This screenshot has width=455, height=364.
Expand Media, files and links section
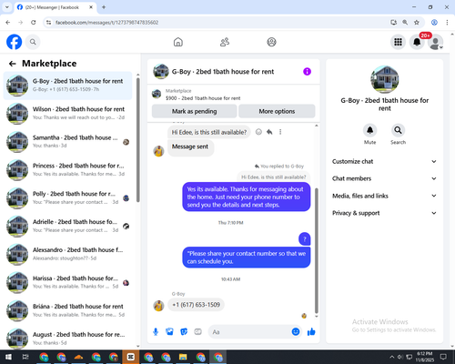[x=384, y=196]
